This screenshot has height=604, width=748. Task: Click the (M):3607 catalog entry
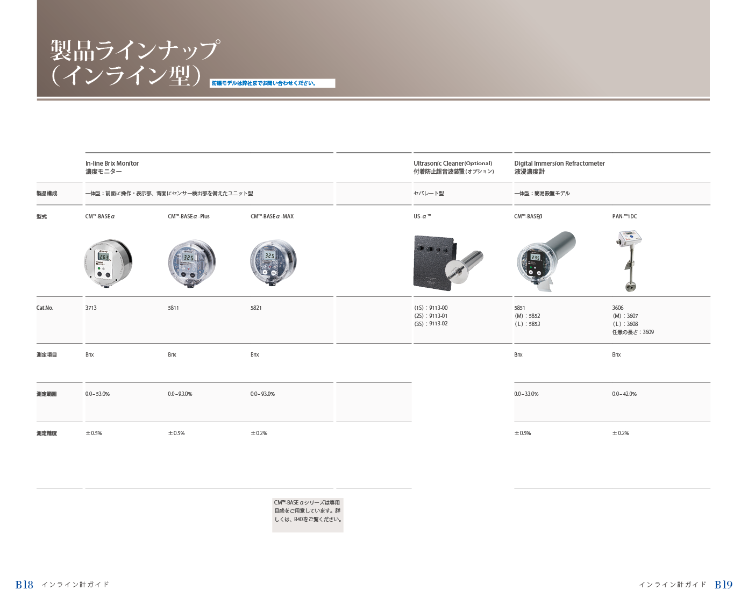tap(625, 316)
